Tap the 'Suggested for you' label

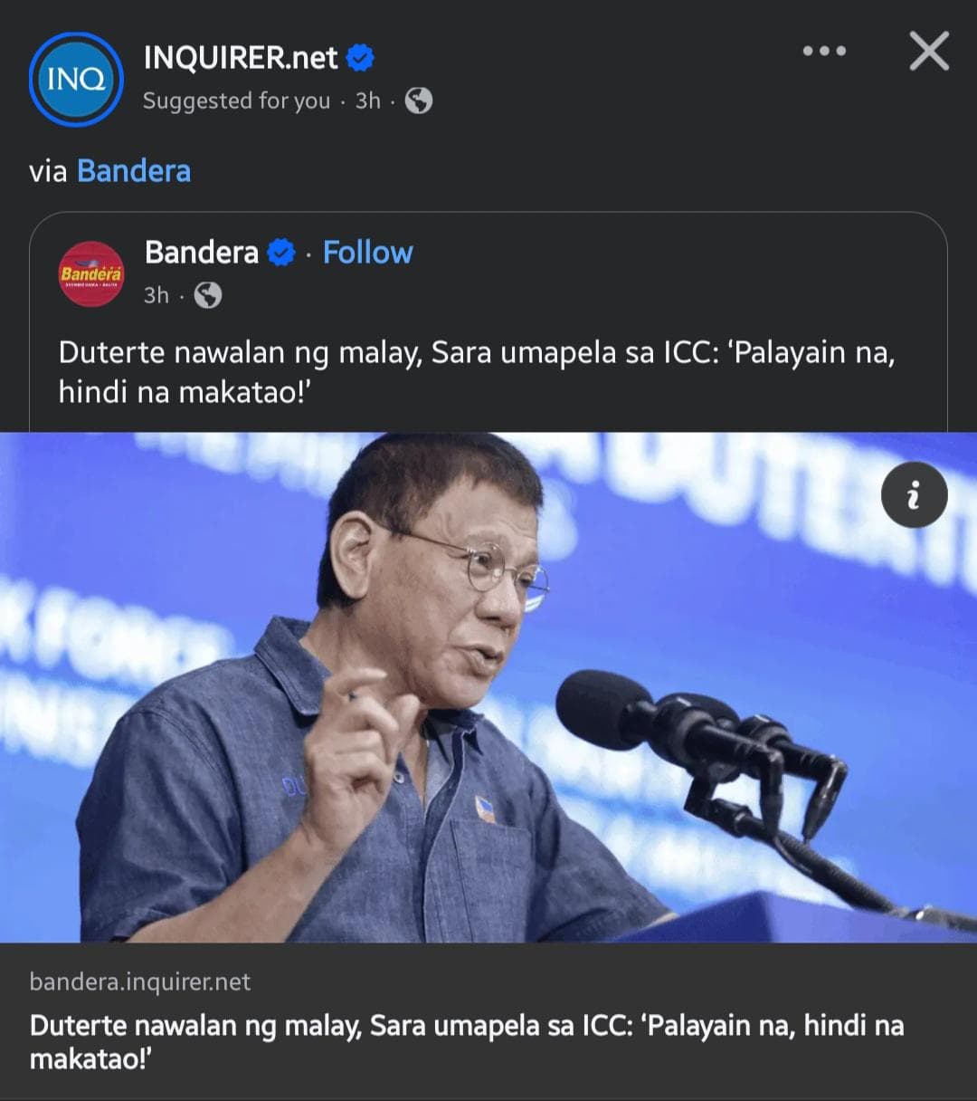tap(236, 101)
